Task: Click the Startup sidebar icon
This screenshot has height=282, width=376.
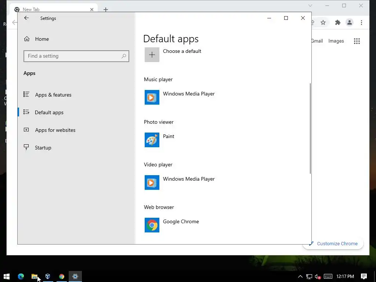Action: point(26,147)
